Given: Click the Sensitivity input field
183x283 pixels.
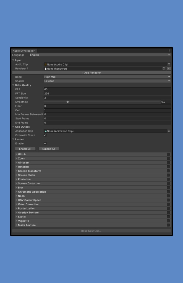Looking at the screenshot, I should pyautogui.click(x=107, y=98).
